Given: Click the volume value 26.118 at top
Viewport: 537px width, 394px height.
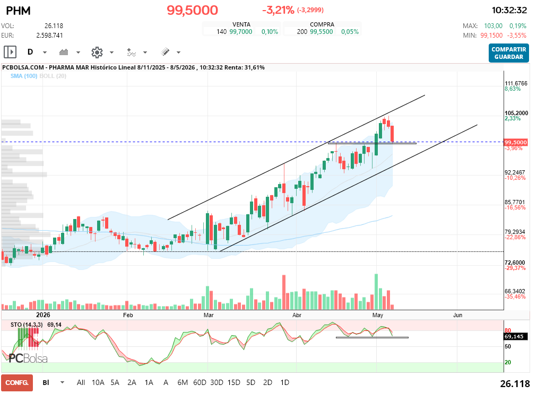Looking at the screenshot, I should [x=54, y=26].
